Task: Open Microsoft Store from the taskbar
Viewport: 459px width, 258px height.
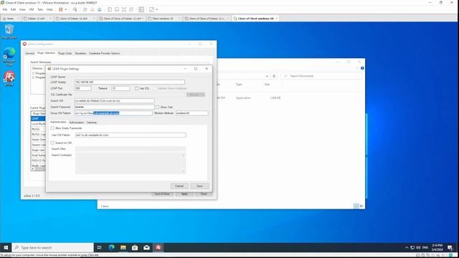Action: click(x=135, y=247)
